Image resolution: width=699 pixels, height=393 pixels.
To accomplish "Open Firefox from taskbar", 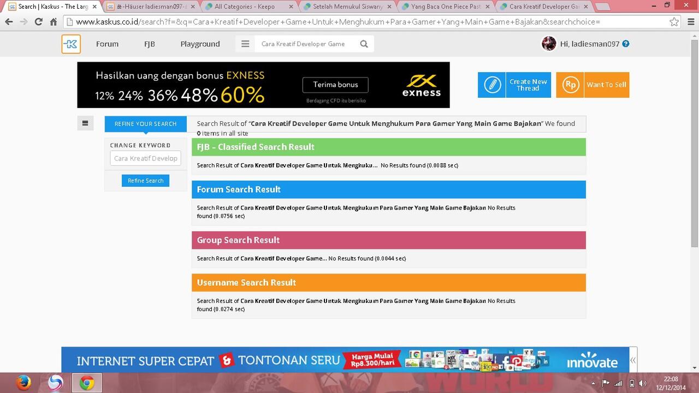I will (23, 383).
